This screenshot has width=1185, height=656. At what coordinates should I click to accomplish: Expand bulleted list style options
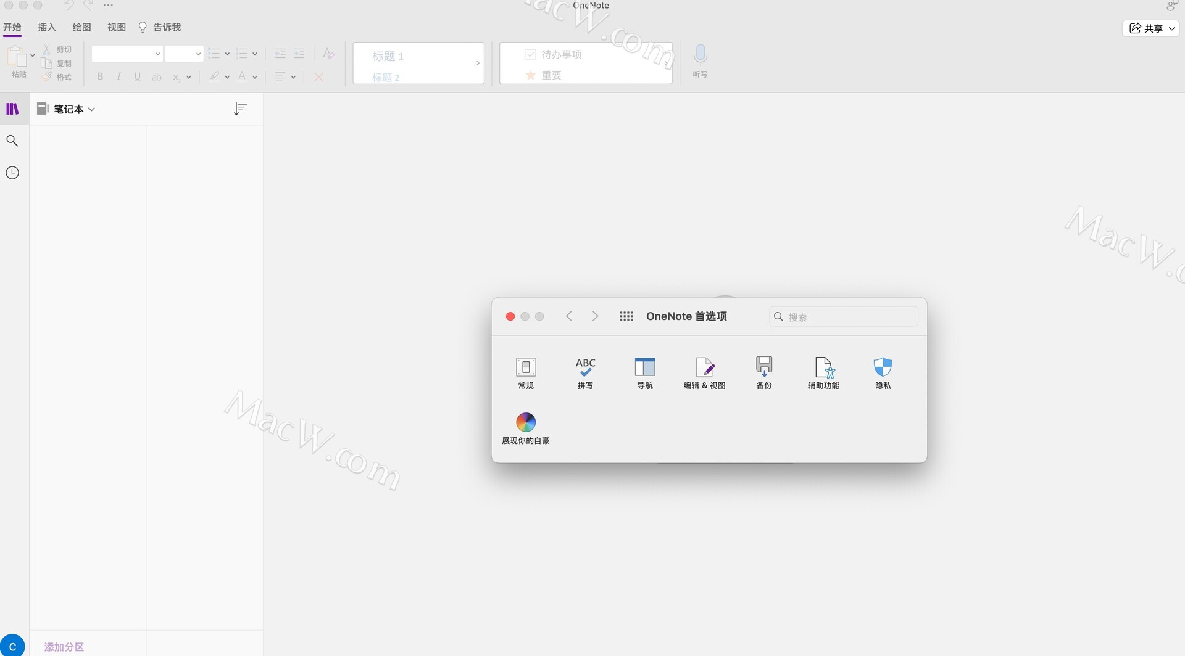(227, 54)
